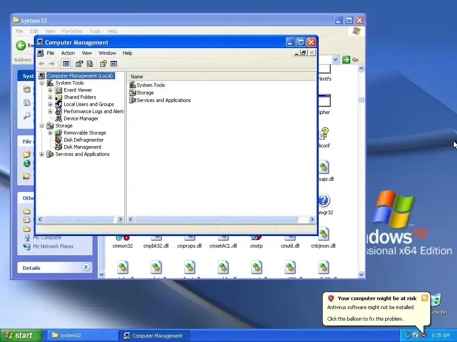
Task: Select Services and Applications in tree pane
Action: pyautogui.click(x=83, y=154)
